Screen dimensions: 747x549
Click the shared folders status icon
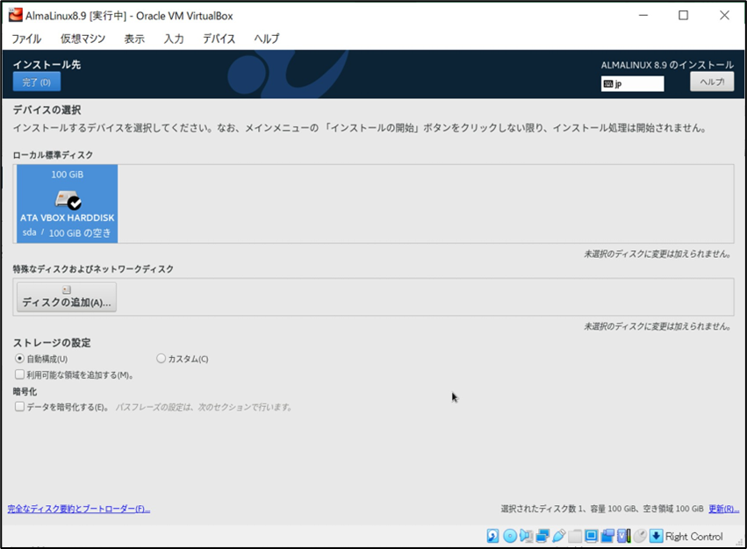[x=575, y=536]
